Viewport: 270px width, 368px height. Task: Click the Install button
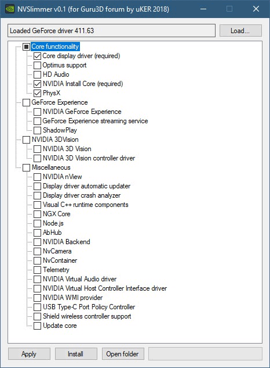point(76,353)
